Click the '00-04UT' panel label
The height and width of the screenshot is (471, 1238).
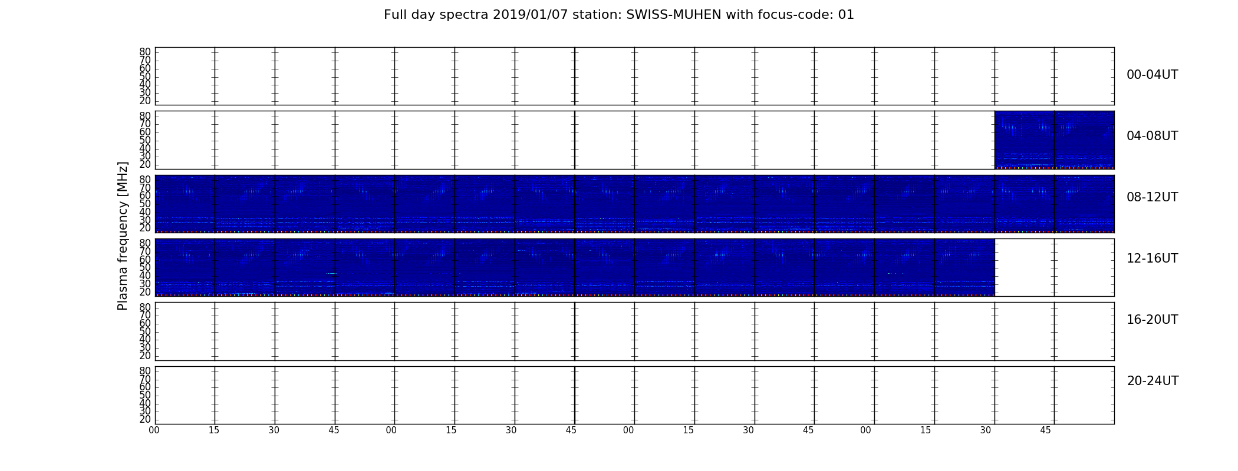[x=1152, y=75]
